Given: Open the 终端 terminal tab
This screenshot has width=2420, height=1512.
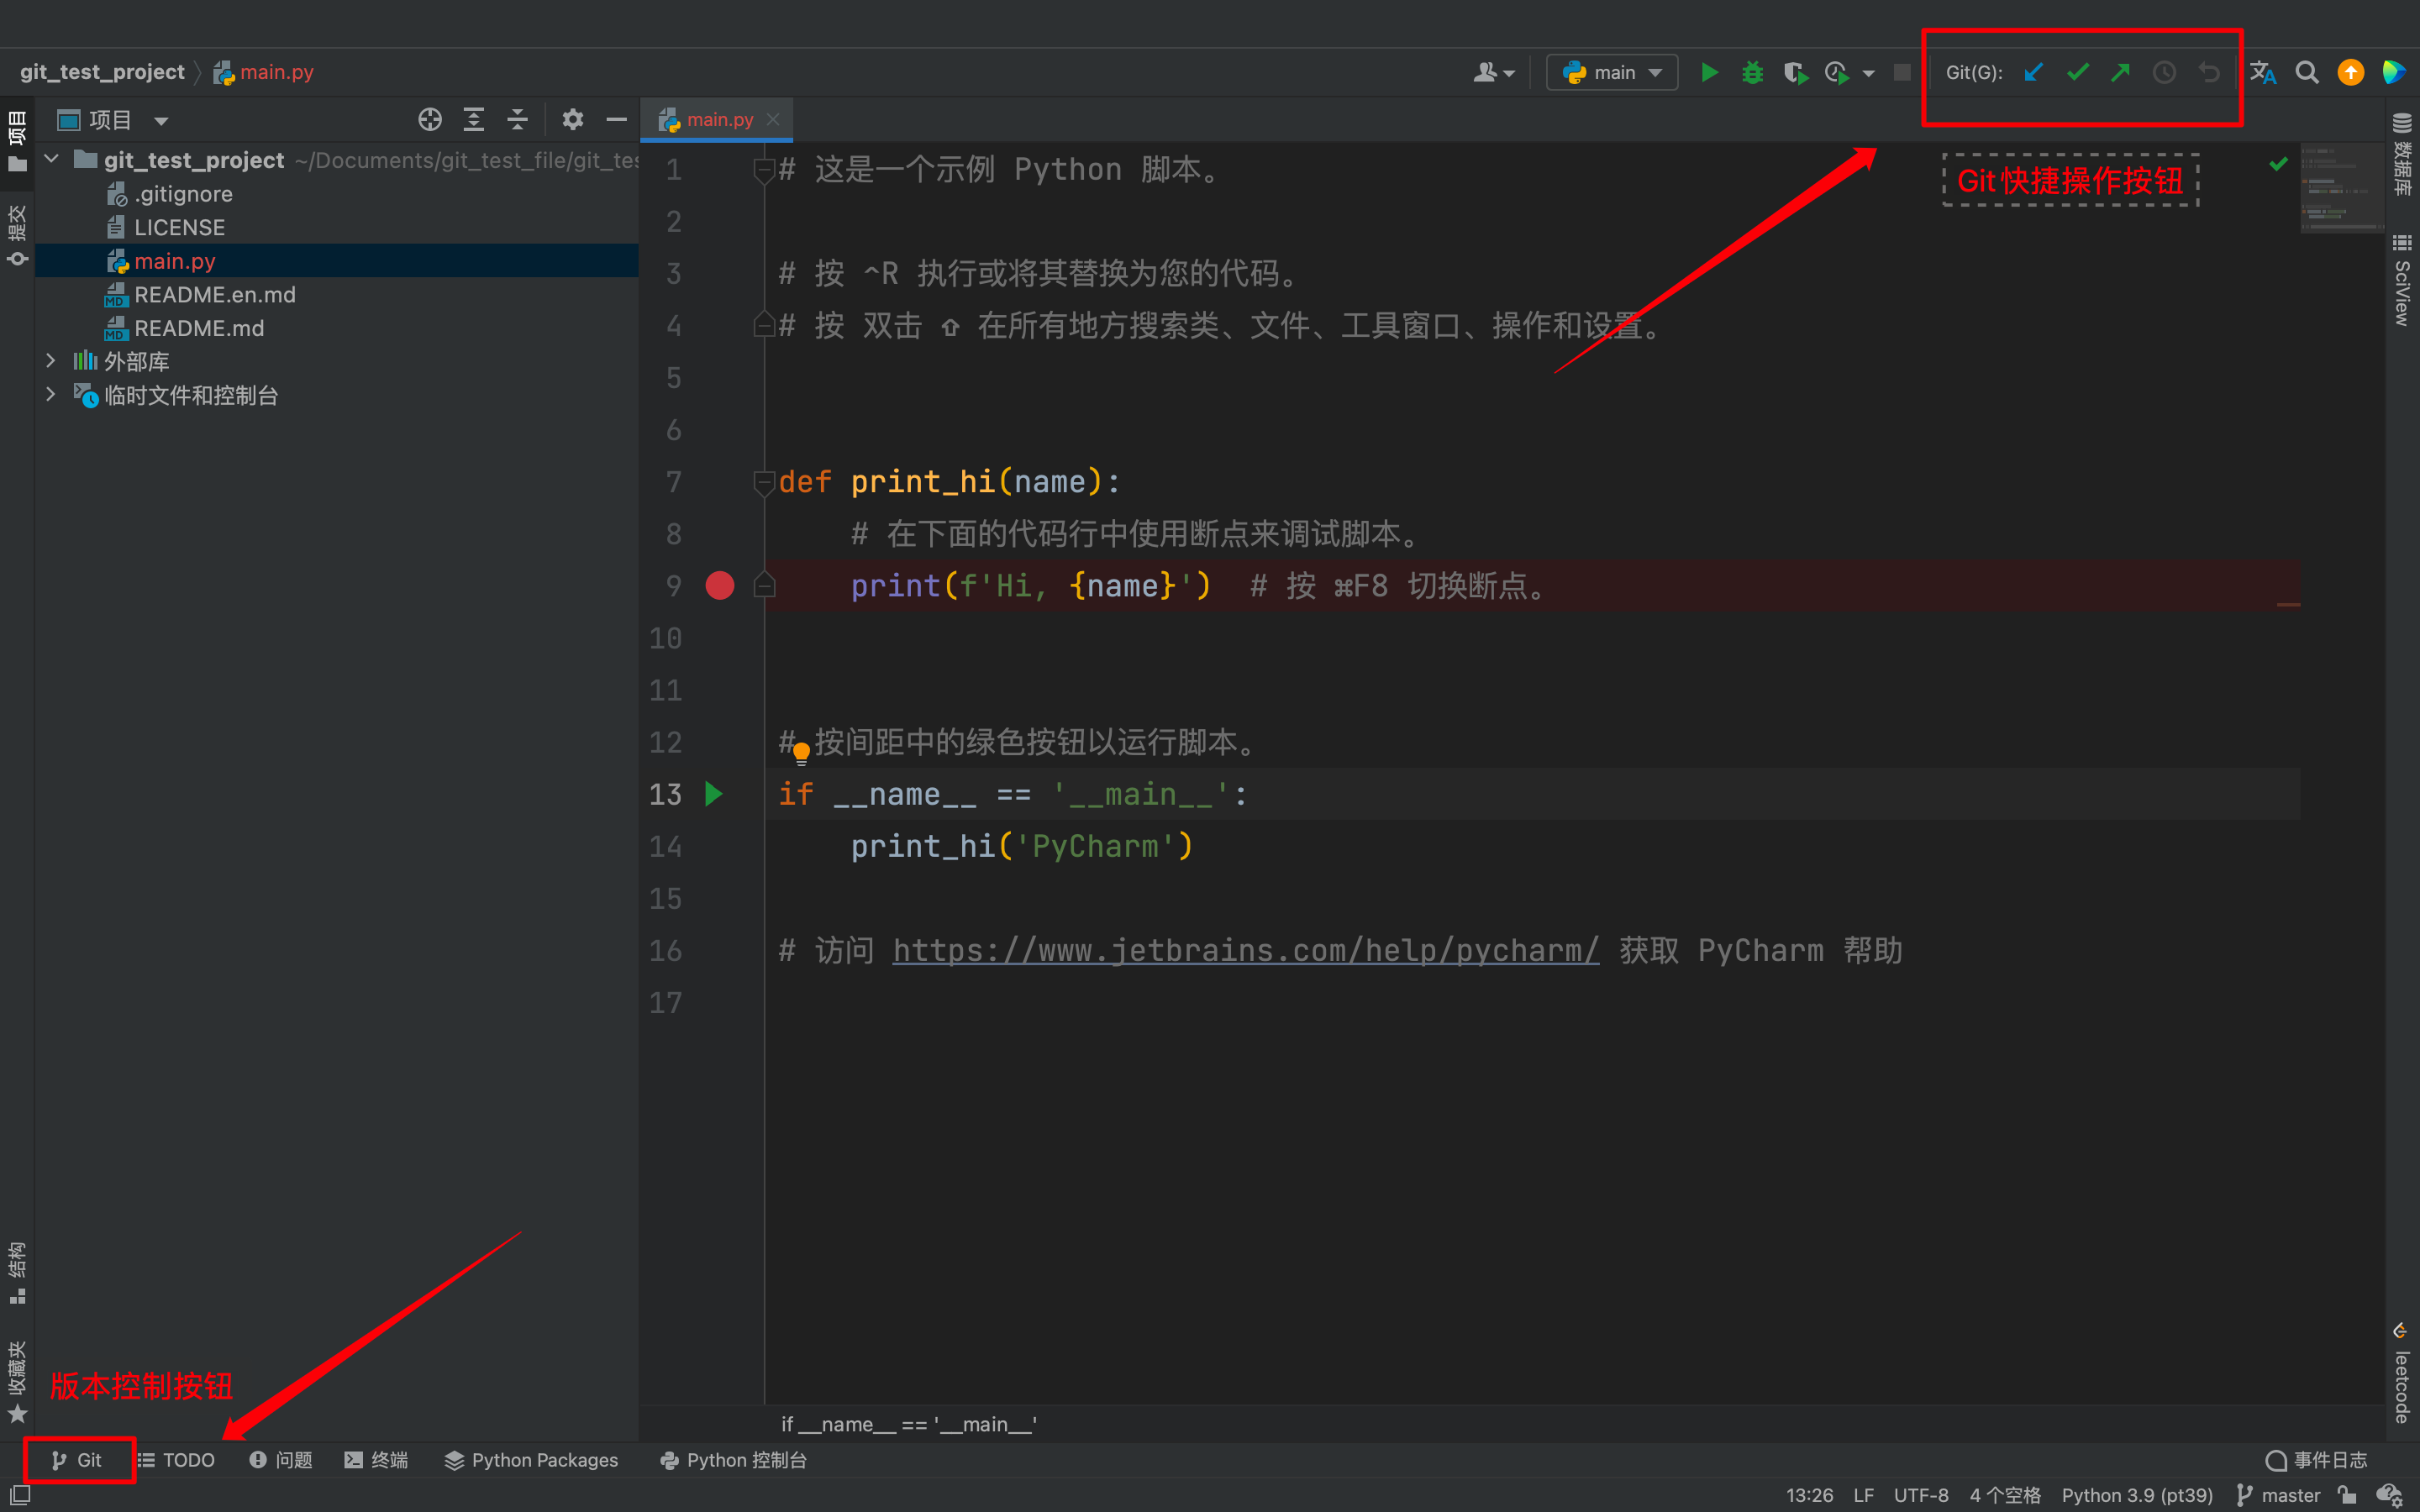Looking at the screenshot, I should (376, 1460).
